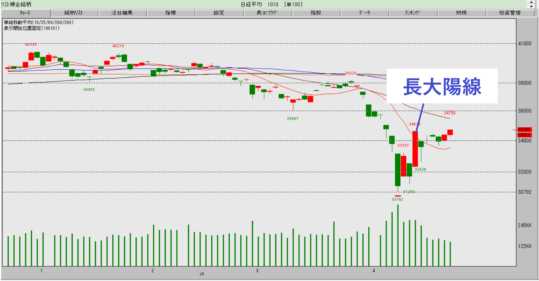Open the 銘柄リスト tab
Image resolution: width=539 pixels, height=281 pixels.
(74, 13)
